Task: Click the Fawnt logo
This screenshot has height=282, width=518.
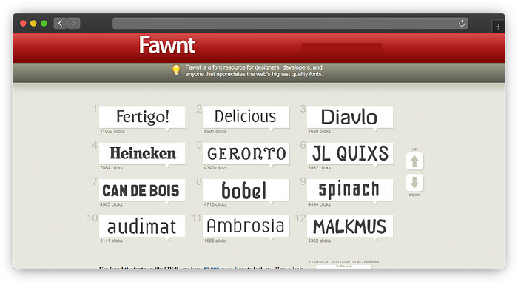Action: [x=167, y=45]
